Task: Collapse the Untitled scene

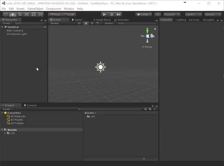Action: (x=2, y=27)
